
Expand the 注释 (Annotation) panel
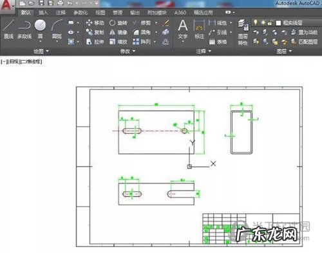(204, 51)
